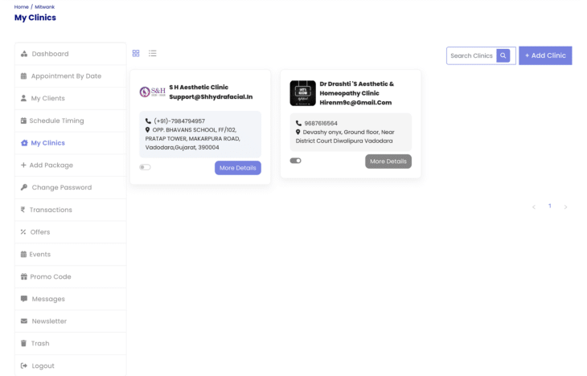
Task: Open the Schedule Timing menu item
Action: [x=56, y=121]
